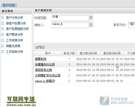Sort by the 最近联系时间 column header
This screenshot has height=107, width=135.
point(112,53)
